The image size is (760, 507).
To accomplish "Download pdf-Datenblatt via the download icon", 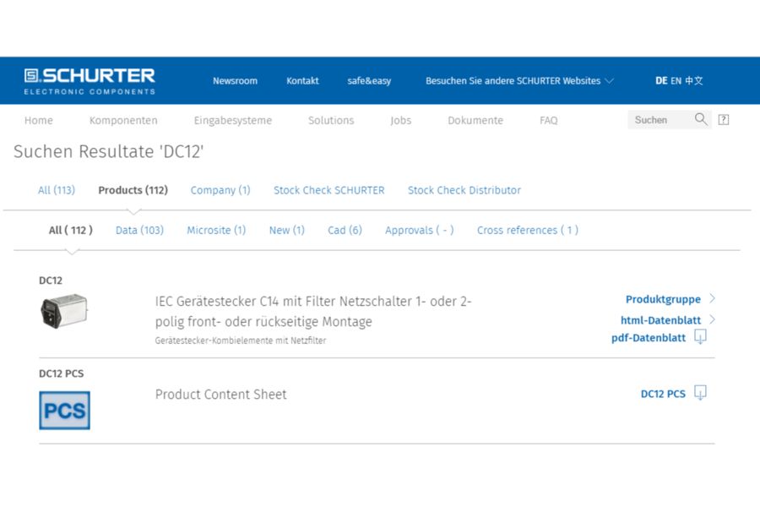I will point(700,336).
